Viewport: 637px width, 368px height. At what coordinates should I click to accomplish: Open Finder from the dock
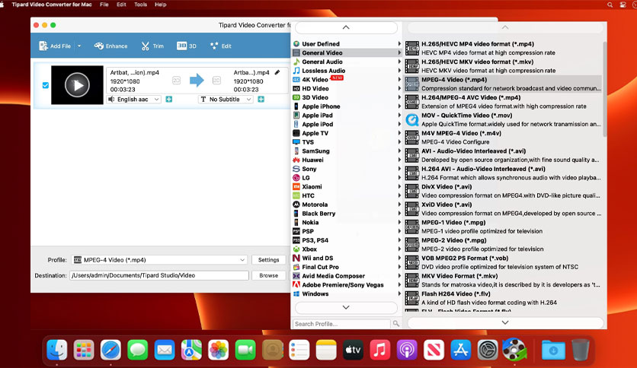[x=57, y=350]
